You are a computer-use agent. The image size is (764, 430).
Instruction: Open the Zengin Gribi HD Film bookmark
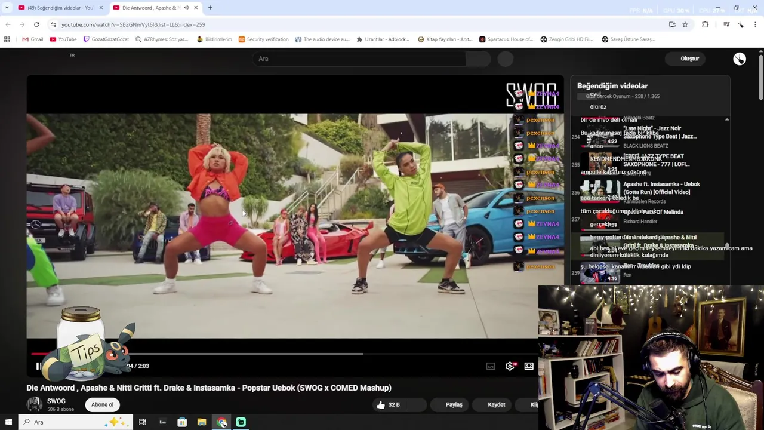(567, 39)
